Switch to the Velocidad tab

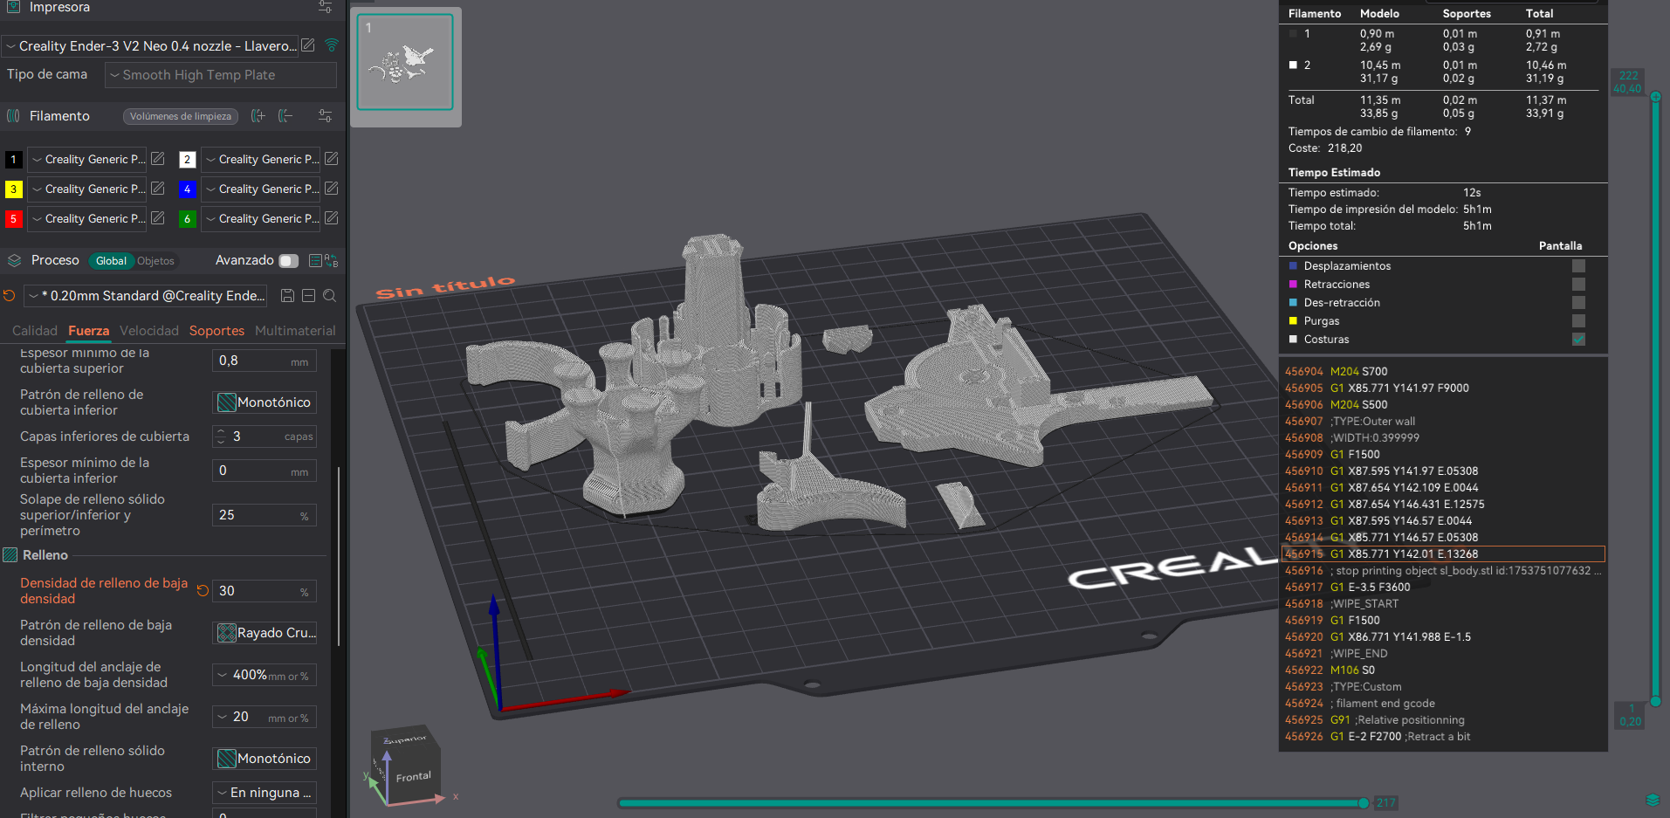point(149,330)
